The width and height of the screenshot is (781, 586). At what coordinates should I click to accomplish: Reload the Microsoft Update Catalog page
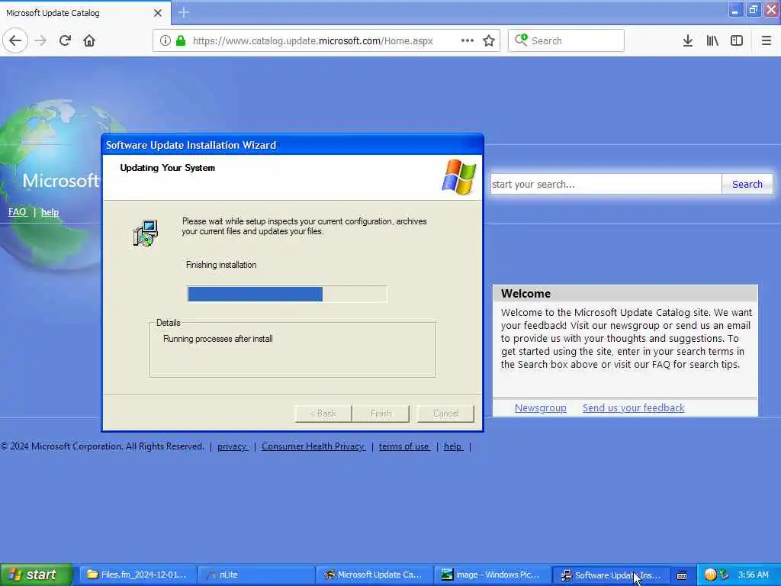tap(65, 40)
